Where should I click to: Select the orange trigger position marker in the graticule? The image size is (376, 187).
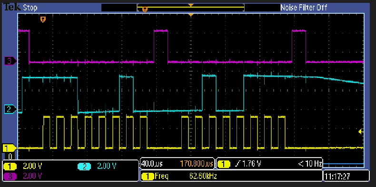(x=43, y=19)
